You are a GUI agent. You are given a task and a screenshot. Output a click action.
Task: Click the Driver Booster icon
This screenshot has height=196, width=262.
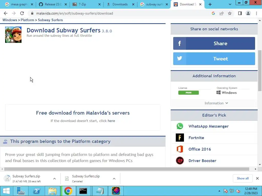click(x=180, y=161)
